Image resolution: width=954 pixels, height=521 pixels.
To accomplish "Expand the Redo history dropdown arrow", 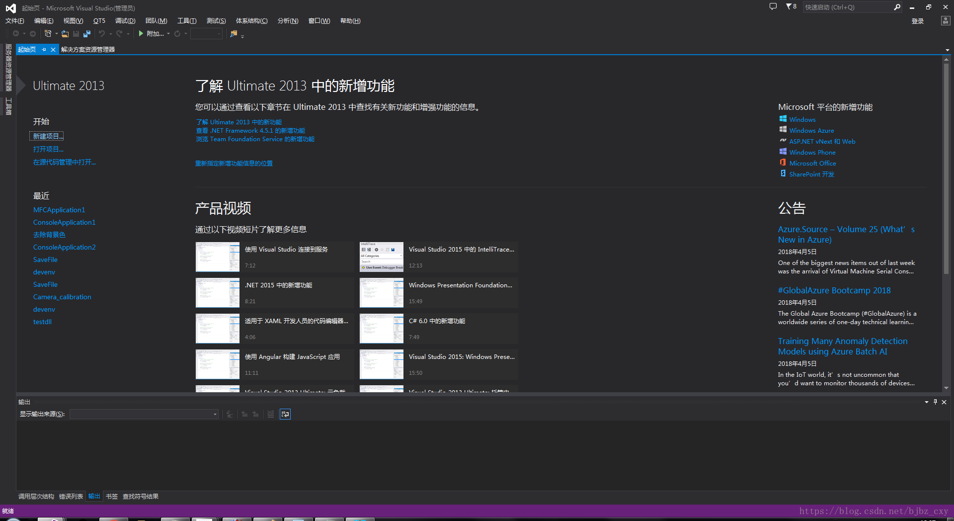I will pos(128,34).
